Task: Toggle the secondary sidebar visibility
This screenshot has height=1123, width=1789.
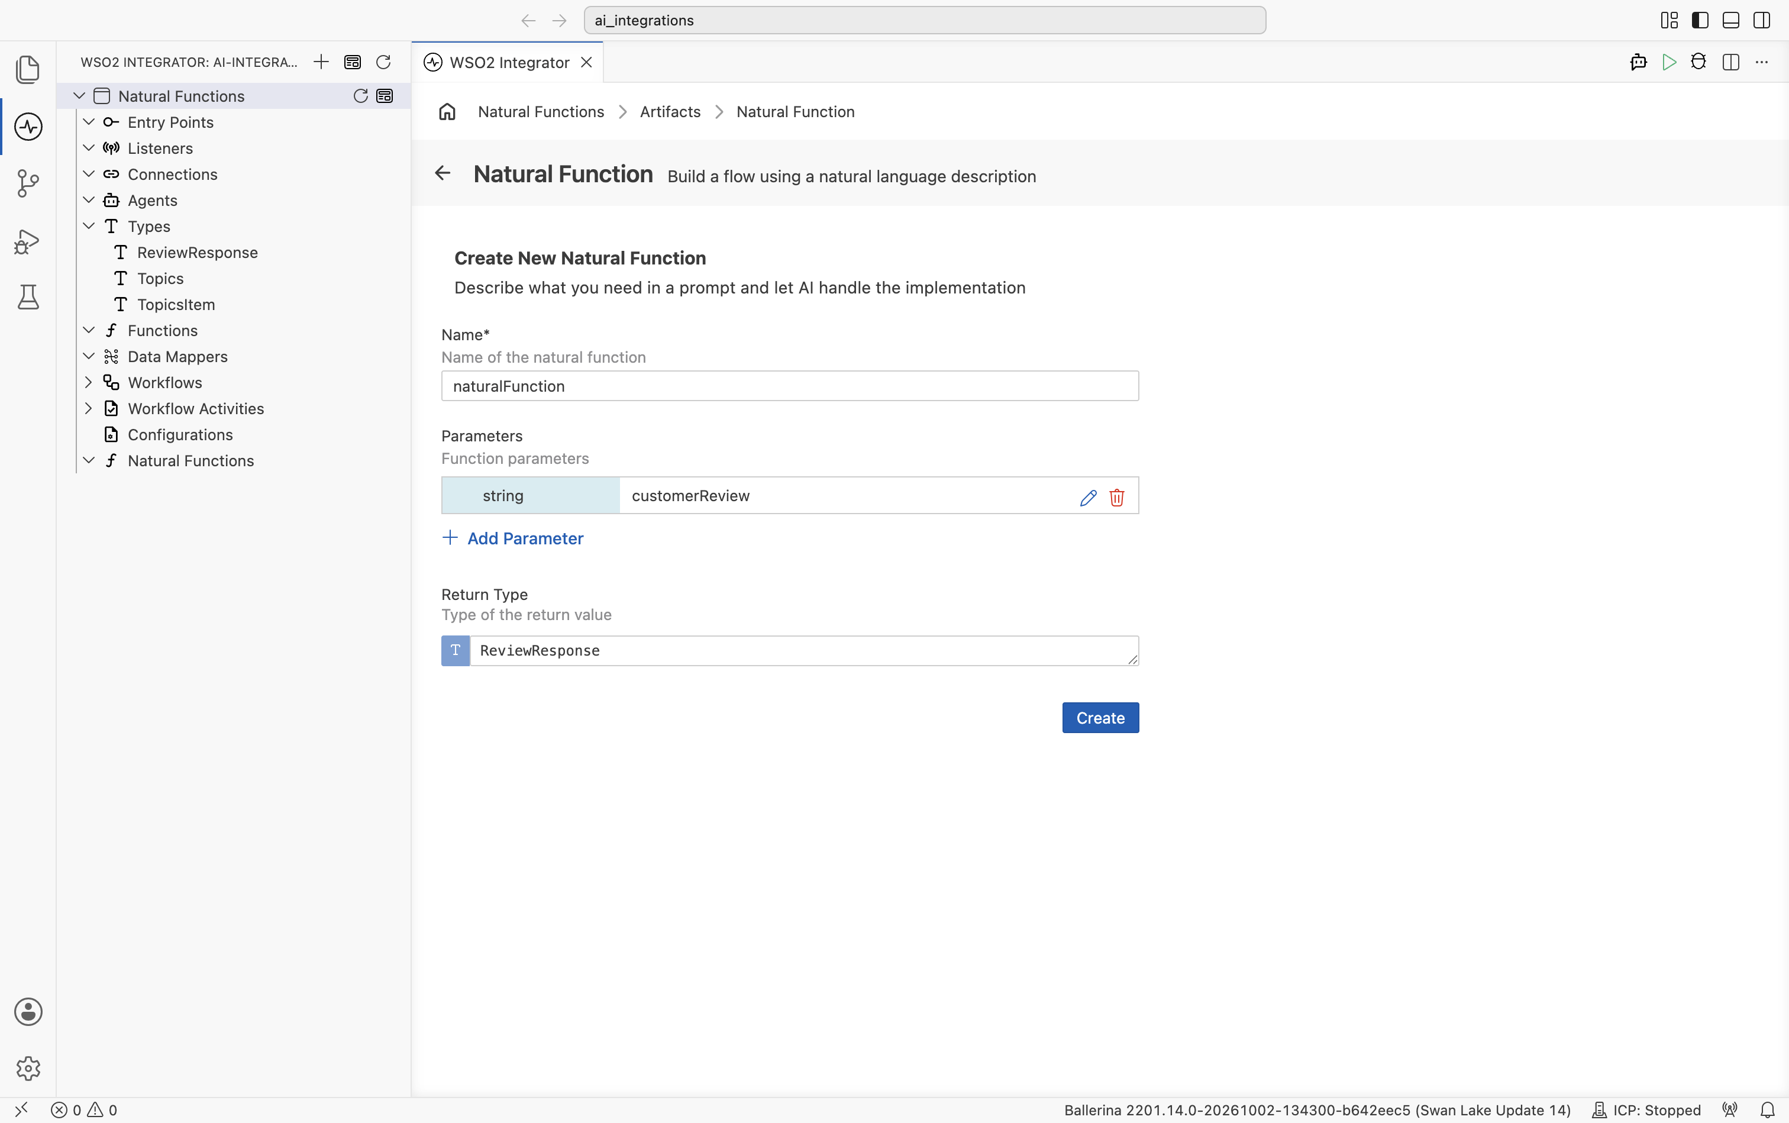Action: [x=1762, y=20]
